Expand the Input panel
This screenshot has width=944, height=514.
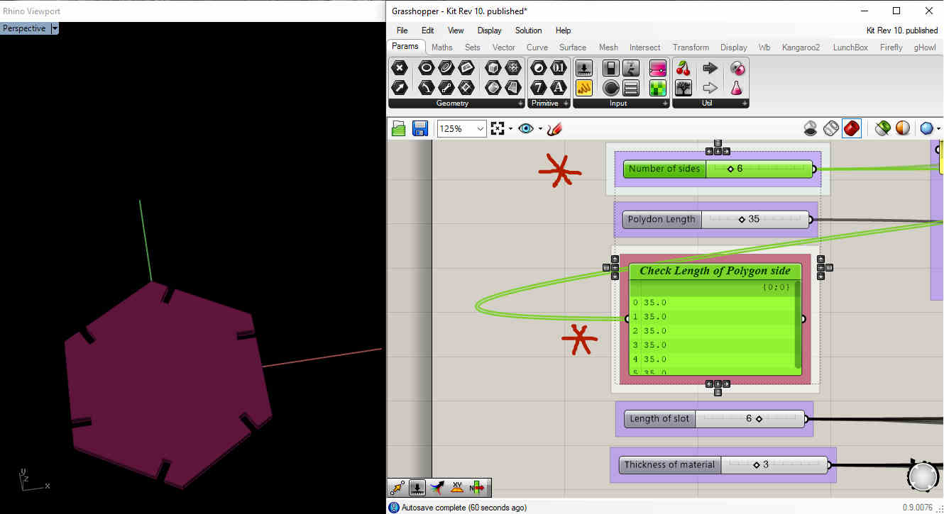point(665,104)
